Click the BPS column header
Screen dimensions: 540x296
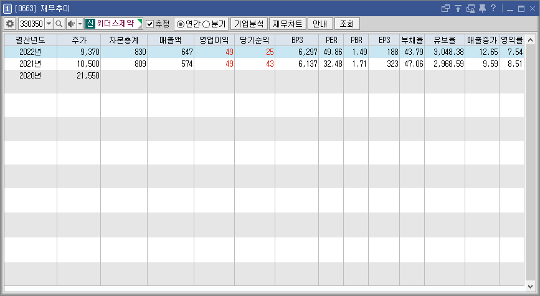point(297,40)
